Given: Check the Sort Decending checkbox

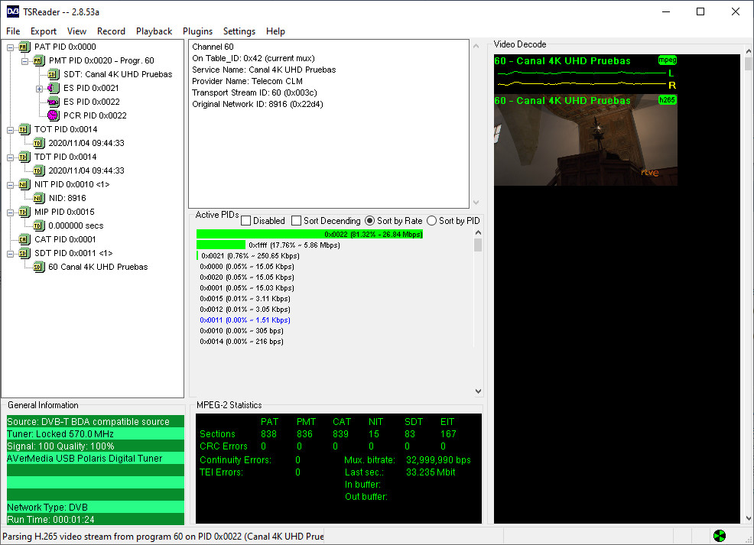Looking at the screenshot, I should pos(296,221).
